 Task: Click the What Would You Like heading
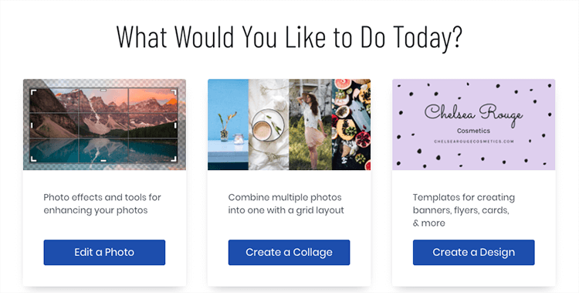pos(289,37)
